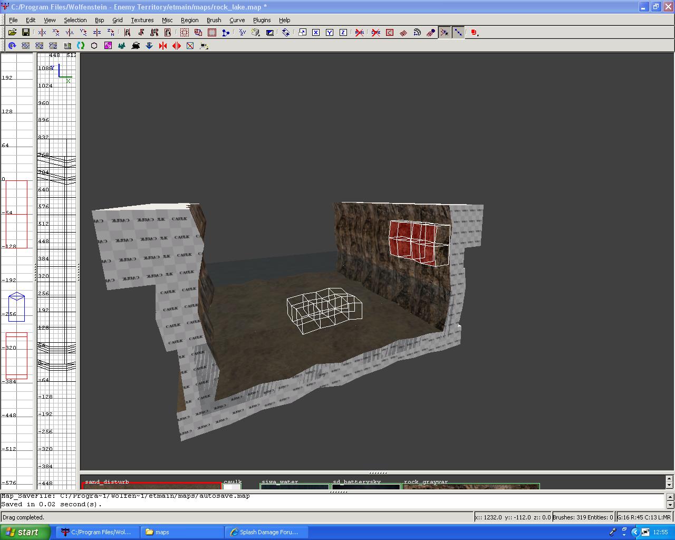This screenshot has width=675, height=540.
Task: Select the caulk texture thumbnail
Action: 232,487
